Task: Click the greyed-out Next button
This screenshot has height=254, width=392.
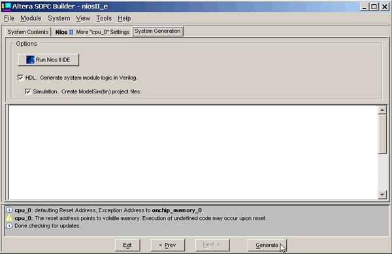Action: 212,245
